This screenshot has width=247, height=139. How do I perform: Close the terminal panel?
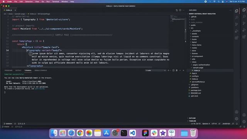[183, 70]
